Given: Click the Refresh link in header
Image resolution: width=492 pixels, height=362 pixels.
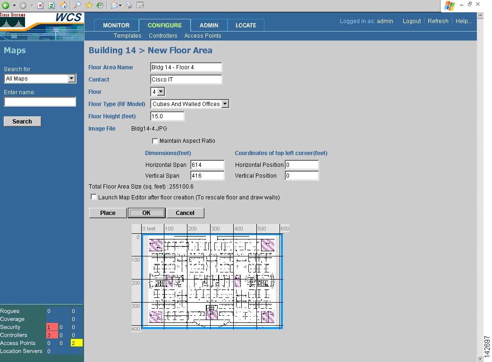Looking at the screenshot, I should pyautogui.click(x=438, y=21).
